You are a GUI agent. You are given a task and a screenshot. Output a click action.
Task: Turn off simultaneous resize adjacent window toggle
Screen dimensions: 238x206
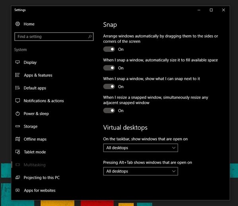pyautogui.click(x=109, y=111)
